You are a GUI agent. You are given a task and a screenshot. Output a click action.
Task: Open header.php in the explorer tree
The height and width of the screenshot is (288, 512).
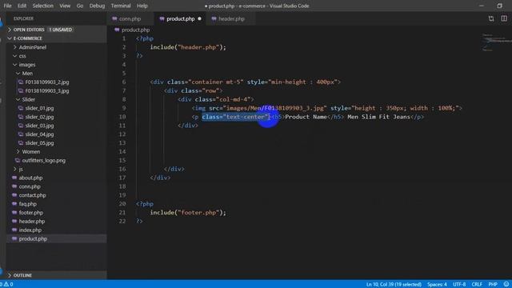click(x=32, y=222)
